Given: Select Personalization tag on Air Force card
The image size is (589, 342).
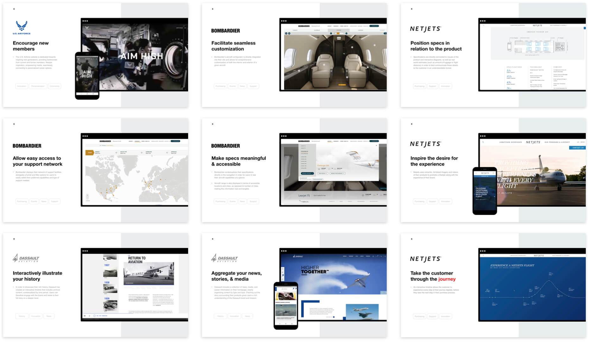Looking at the screenshot, I should (38, 86).
